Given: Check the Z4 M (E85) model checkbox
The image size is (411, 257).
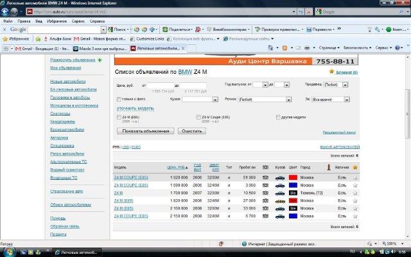Looking at the screenshot, I should coord(119,117).
